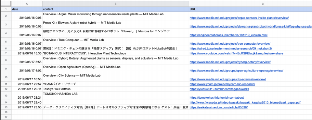This screenshot has width=312, height=120.
Task: Click the 'content' header cell
Action: point(115,9)
